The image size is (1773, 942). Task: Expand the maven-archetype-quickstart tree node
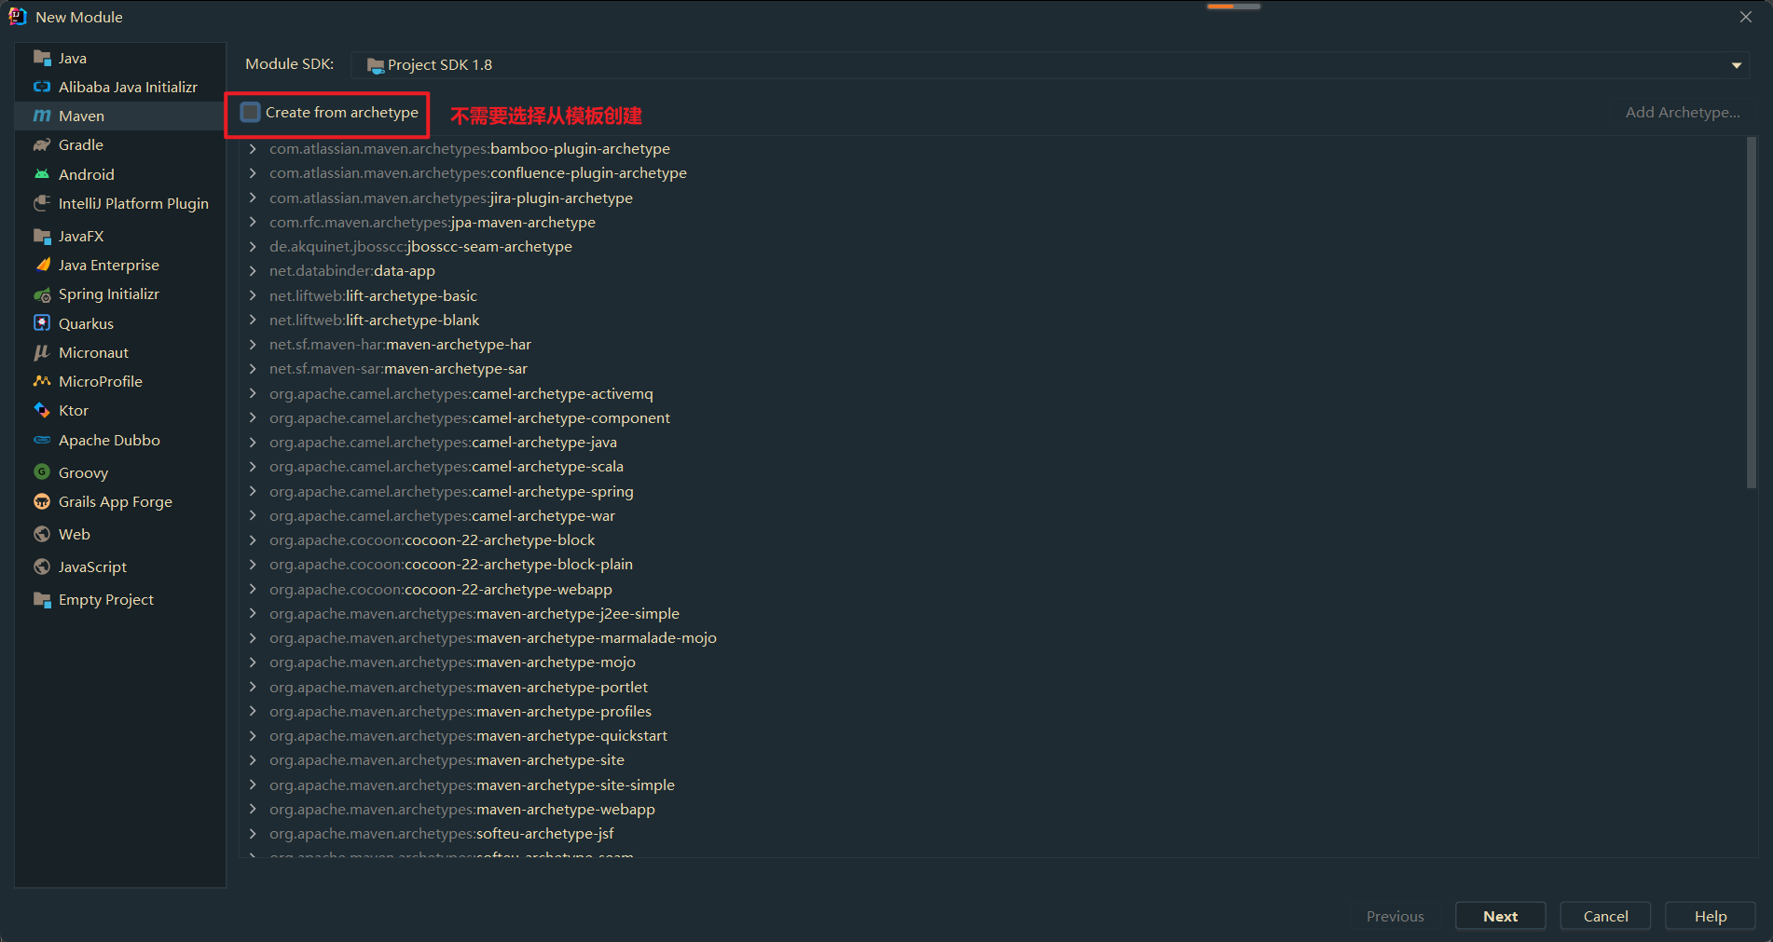coord(253,735)
